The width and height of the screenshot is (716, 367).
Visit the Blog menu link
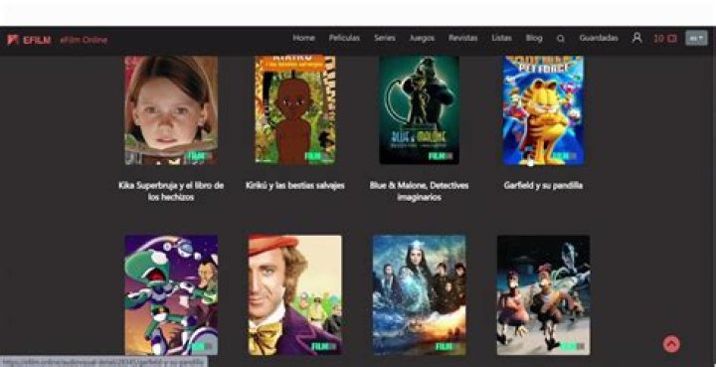click(534, 38)
